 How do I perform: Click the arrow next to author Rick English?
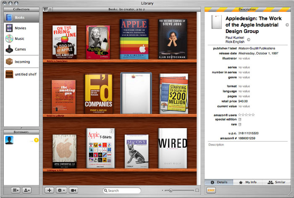tap(249, 40)
